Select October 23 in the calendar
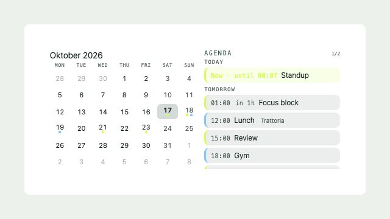 (x=146, y=128)
